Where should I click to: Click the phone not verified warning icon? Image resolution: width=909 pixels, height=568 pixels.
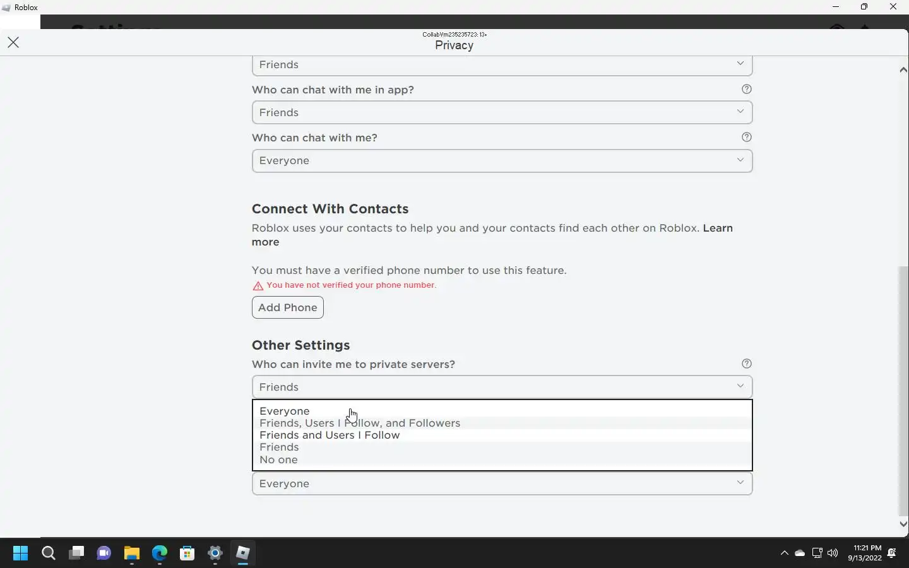[x=258, y=286]
